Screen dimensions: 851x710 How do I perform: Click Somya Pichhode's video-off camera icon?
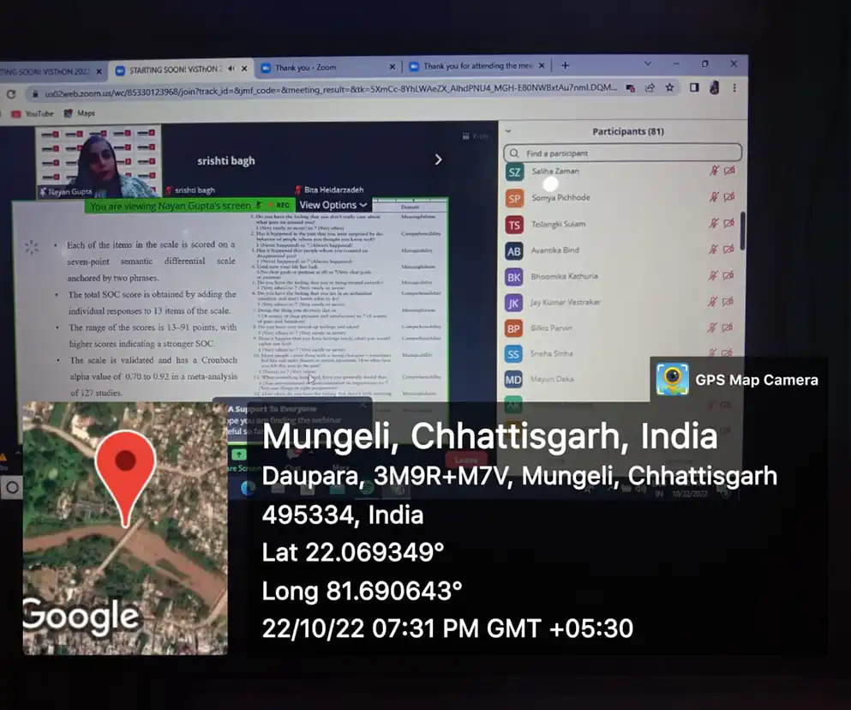729,196
